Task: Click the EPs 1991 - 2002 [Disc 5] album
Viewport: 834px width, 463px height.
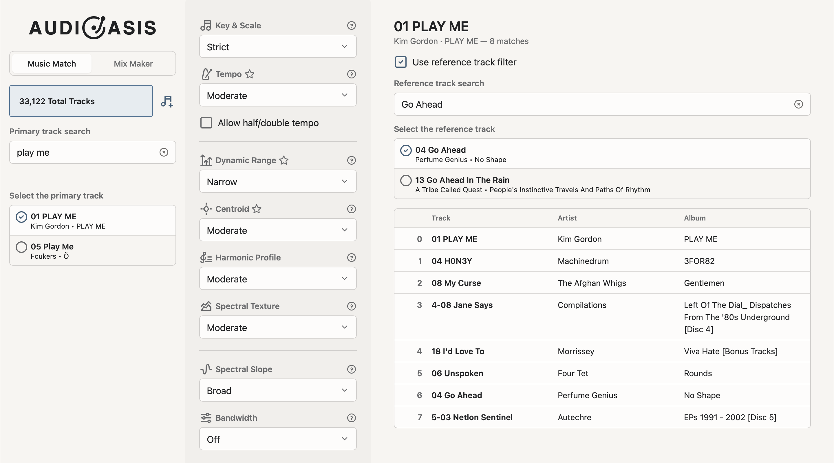Action: click(x=730, y=417)
